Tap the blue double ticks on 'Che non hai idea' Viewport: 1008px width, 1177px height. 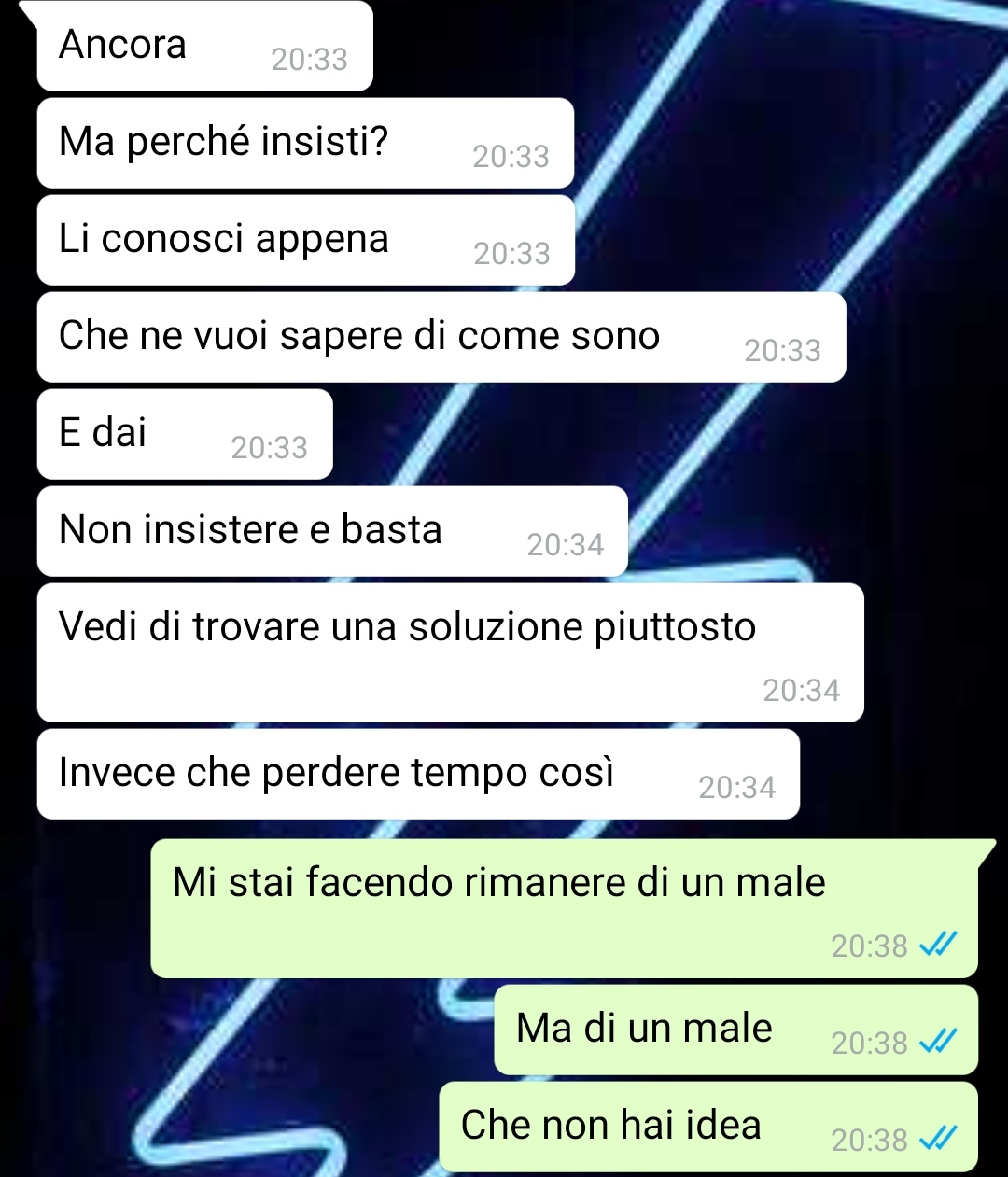(938, 1140)
